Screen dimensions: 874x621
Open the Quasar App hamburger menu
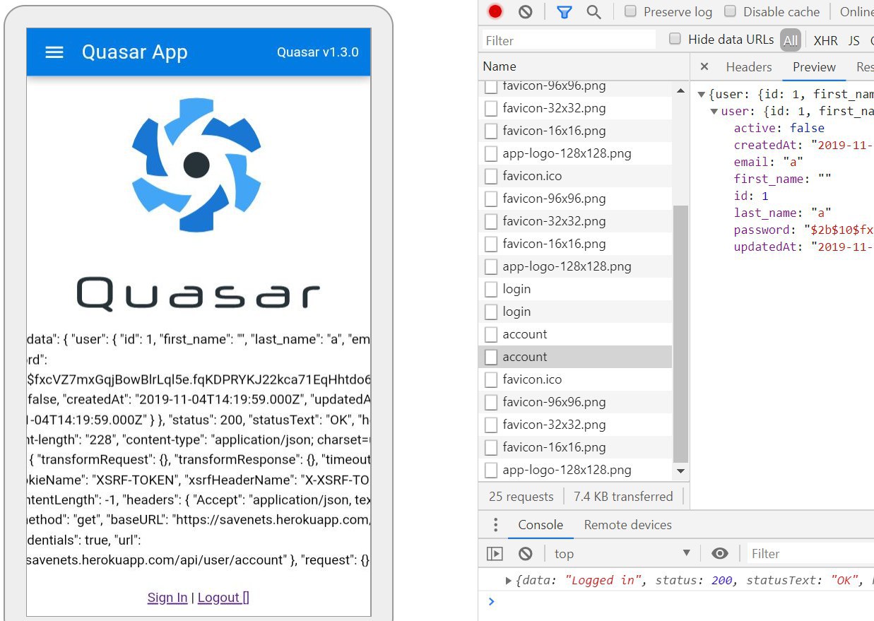pyautogui.click(x=54, y=52)
